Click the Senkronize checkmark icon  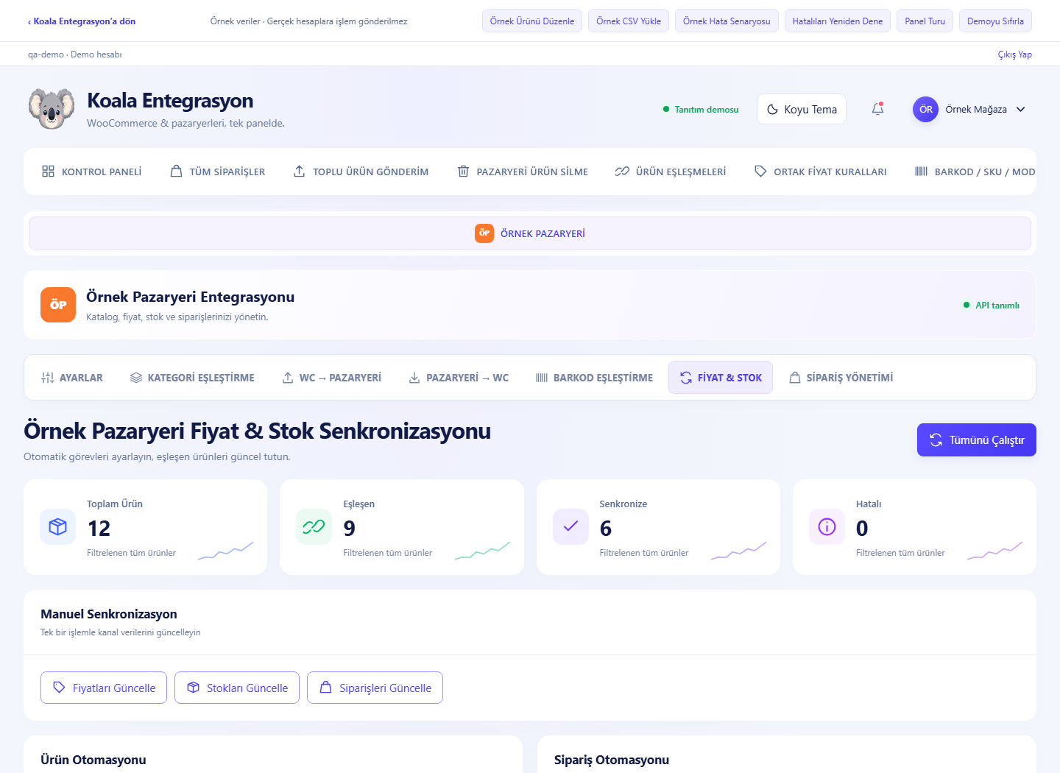(570, 526)
